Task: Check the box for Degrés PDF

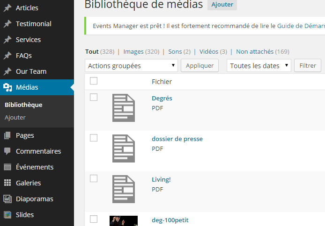Action: pos(94,97)
